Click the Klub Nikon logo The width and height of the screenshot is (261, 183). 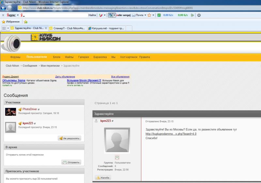pyautogui.click(x=46, y=37)
